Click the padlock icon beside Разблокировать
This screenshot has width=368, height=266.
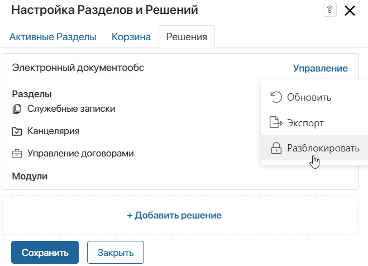tap(276, 148)
